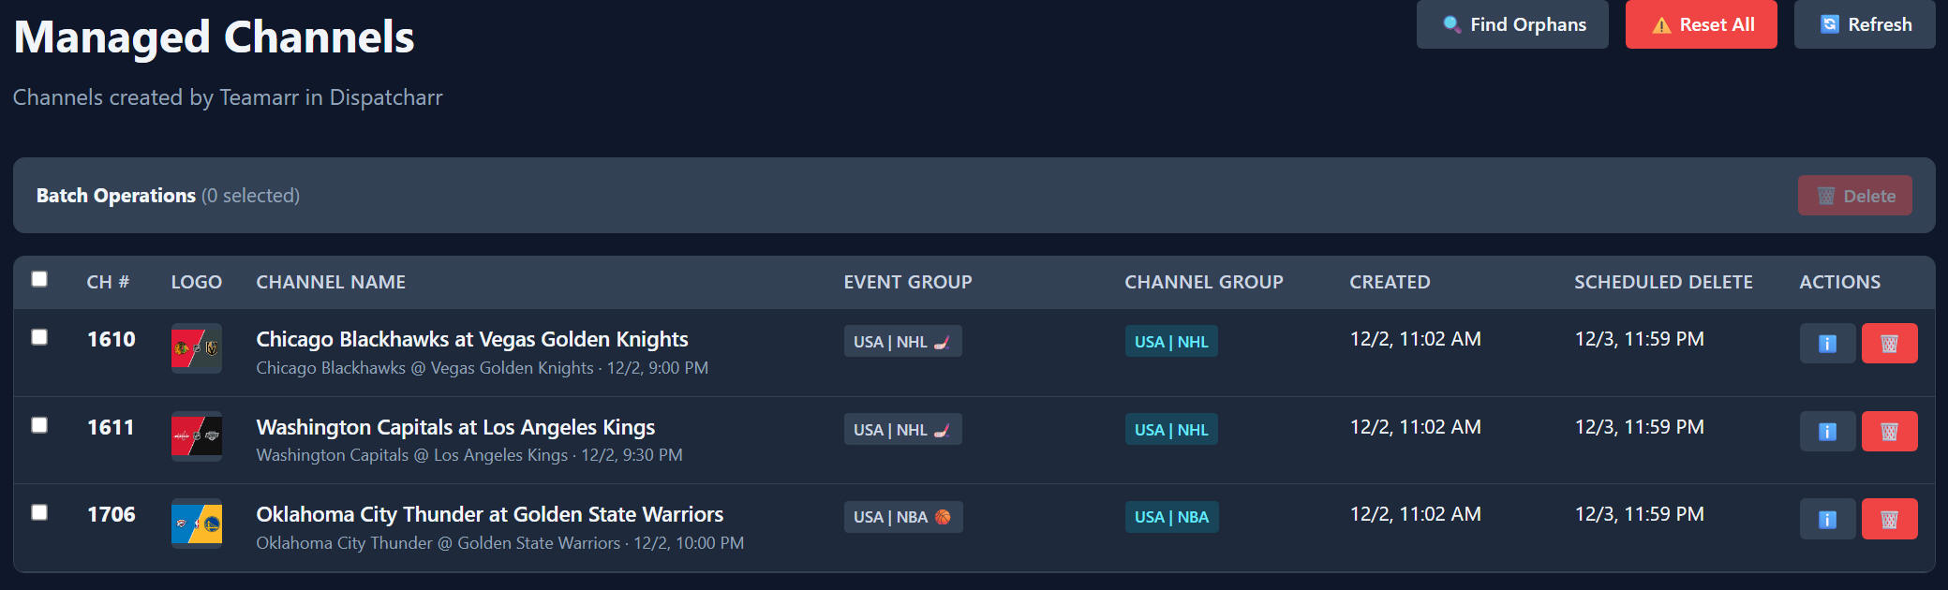Click the USA | NBA channel group tag
Screen dimensions: 1948x590
coord(1171,517)
